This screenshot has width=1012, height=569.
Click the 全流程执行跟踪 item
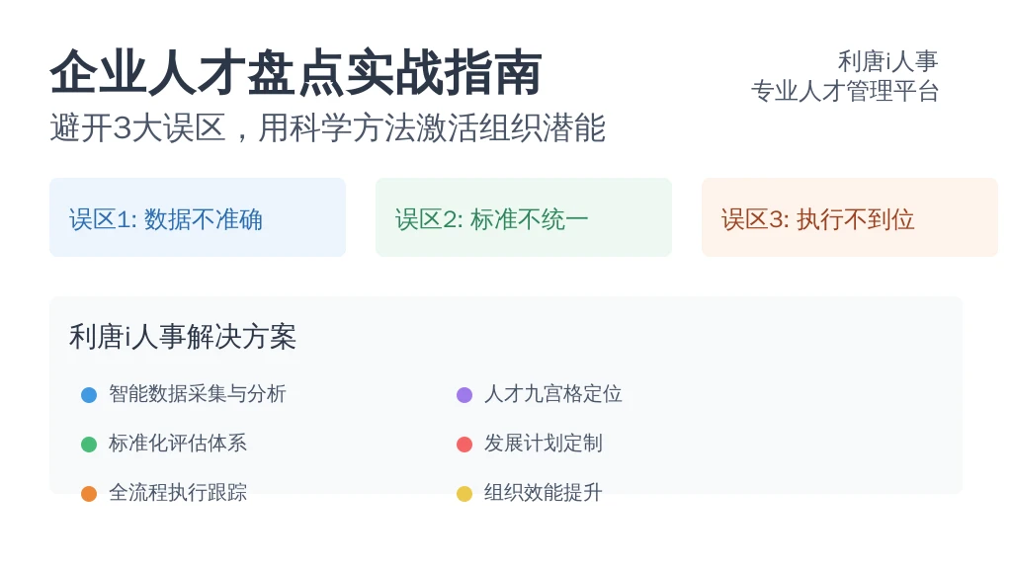178,492
